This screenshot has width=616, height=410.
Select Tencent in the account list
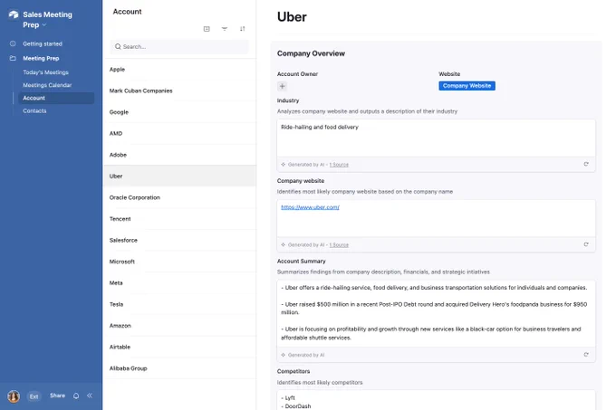[x=179, y=219]
